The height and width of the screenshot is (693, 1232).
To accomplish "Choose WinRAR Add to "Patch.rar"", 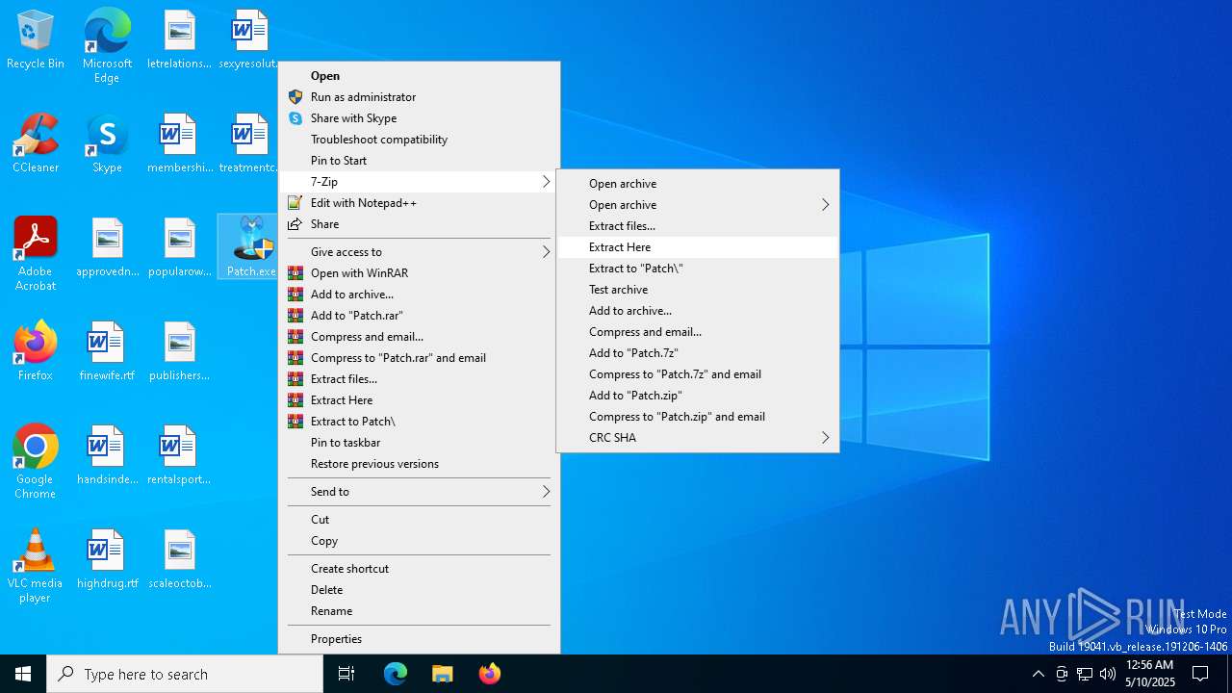I will coord(419,316).
